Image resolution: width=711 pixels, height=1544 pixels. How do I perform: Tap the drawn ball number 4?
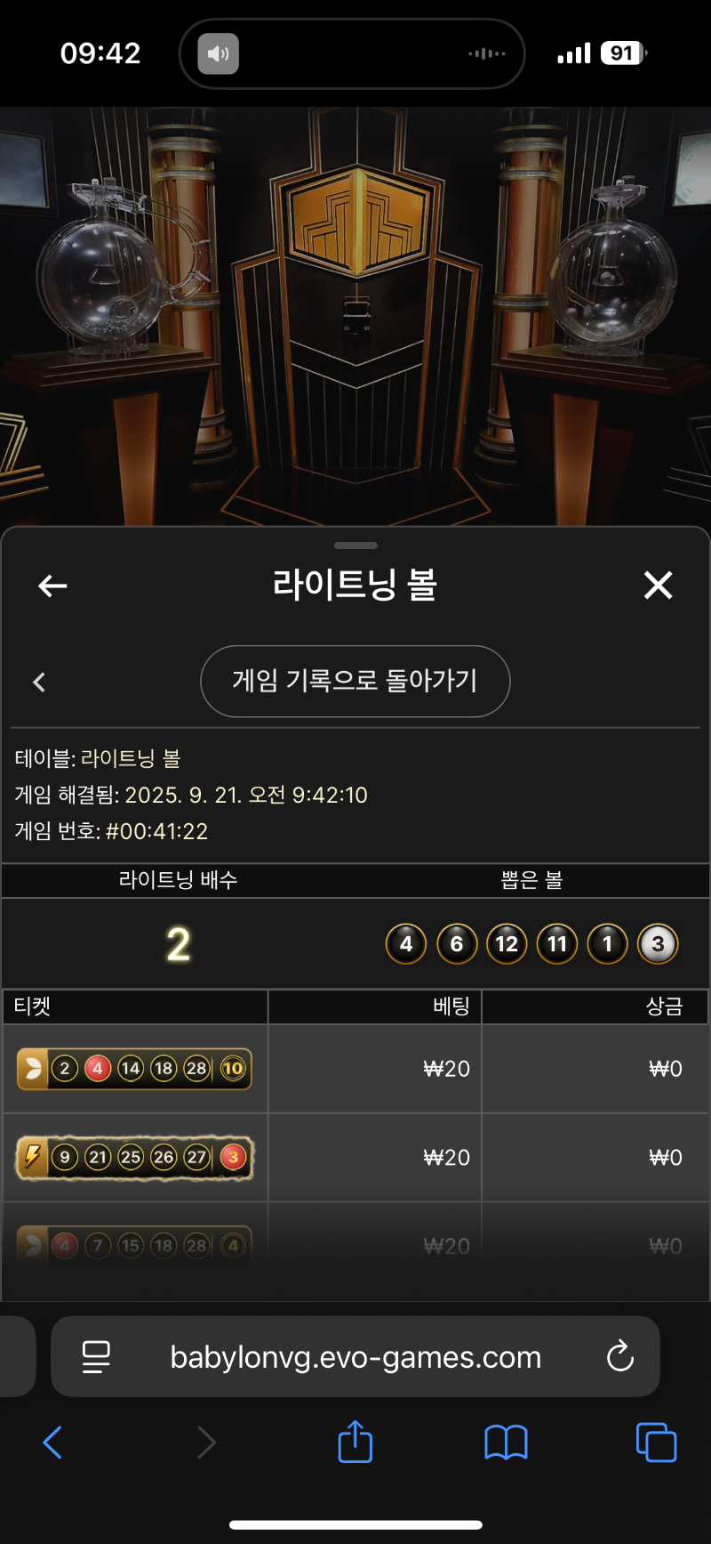[x=406, y=944]
